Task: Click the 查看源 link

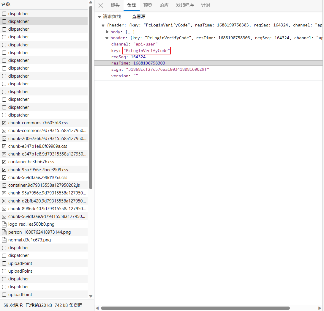Action: 139,17
